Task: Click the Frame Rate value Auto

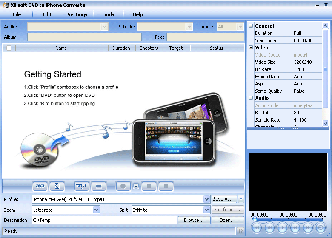Action: [307, 76]
